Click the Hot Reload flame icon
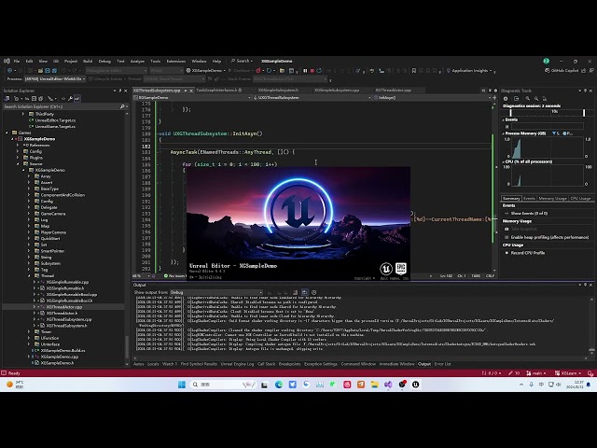This screenshot has height=448, width=597. [258, 71]
